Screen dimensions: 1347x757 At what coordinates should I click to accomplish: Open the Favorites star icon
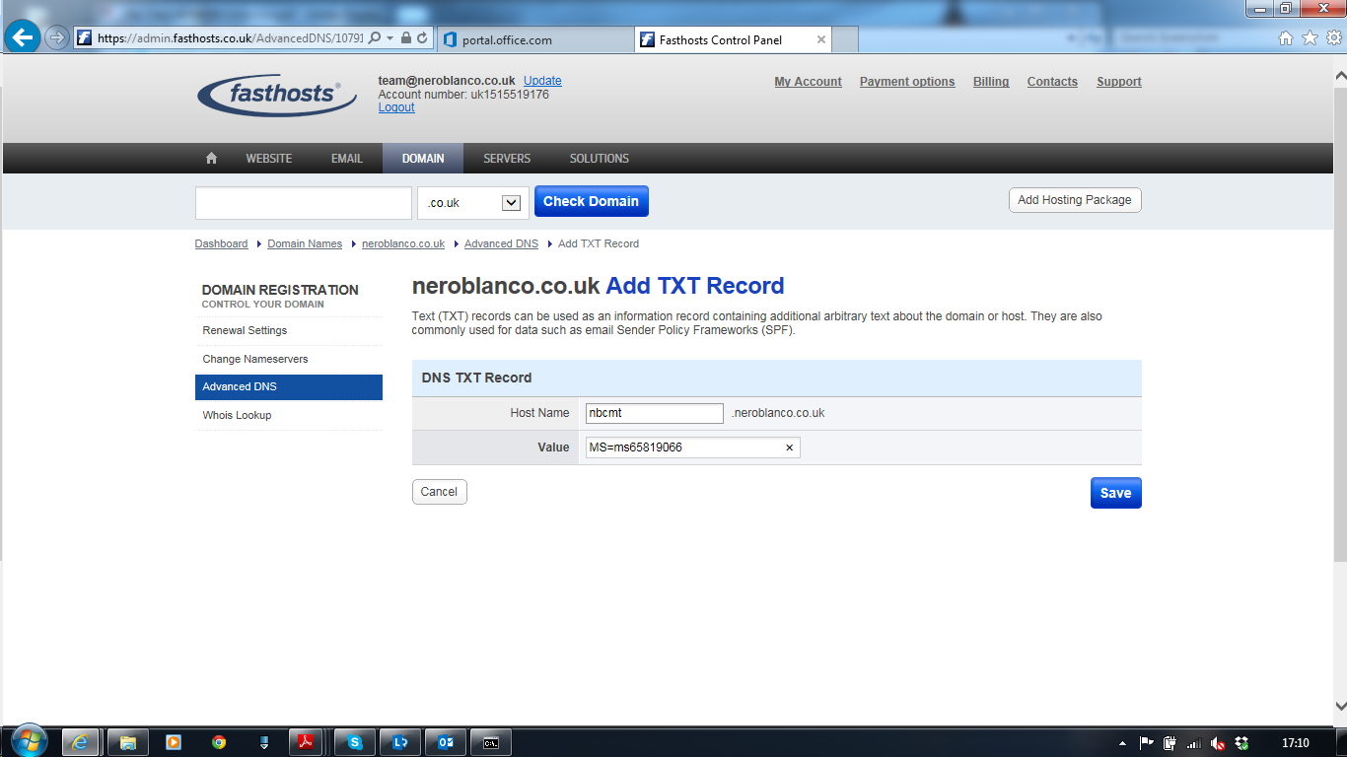[1310, 38]
